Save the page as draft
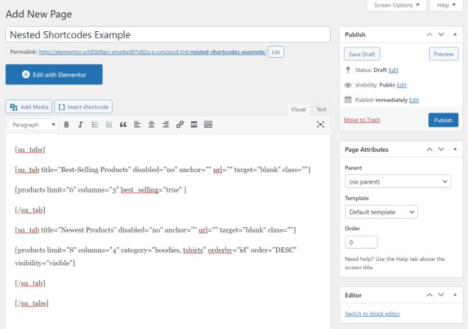The height and width of the screenshot is (329, 468). tap(362, 54)
